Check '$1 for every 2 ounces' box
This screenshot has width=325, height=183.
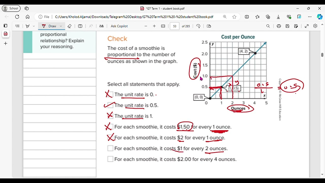[110, 148]
